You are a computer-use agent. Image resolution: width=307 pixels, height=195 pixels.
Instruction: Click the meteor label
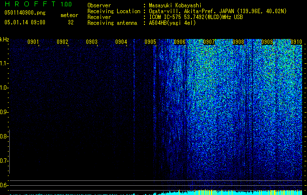(x=69, y=15)
